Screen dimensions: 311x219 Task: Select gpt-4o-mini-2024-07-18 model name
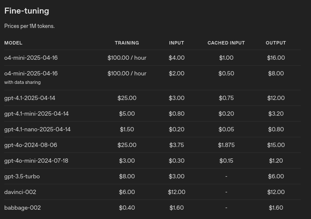pos(36,161)
